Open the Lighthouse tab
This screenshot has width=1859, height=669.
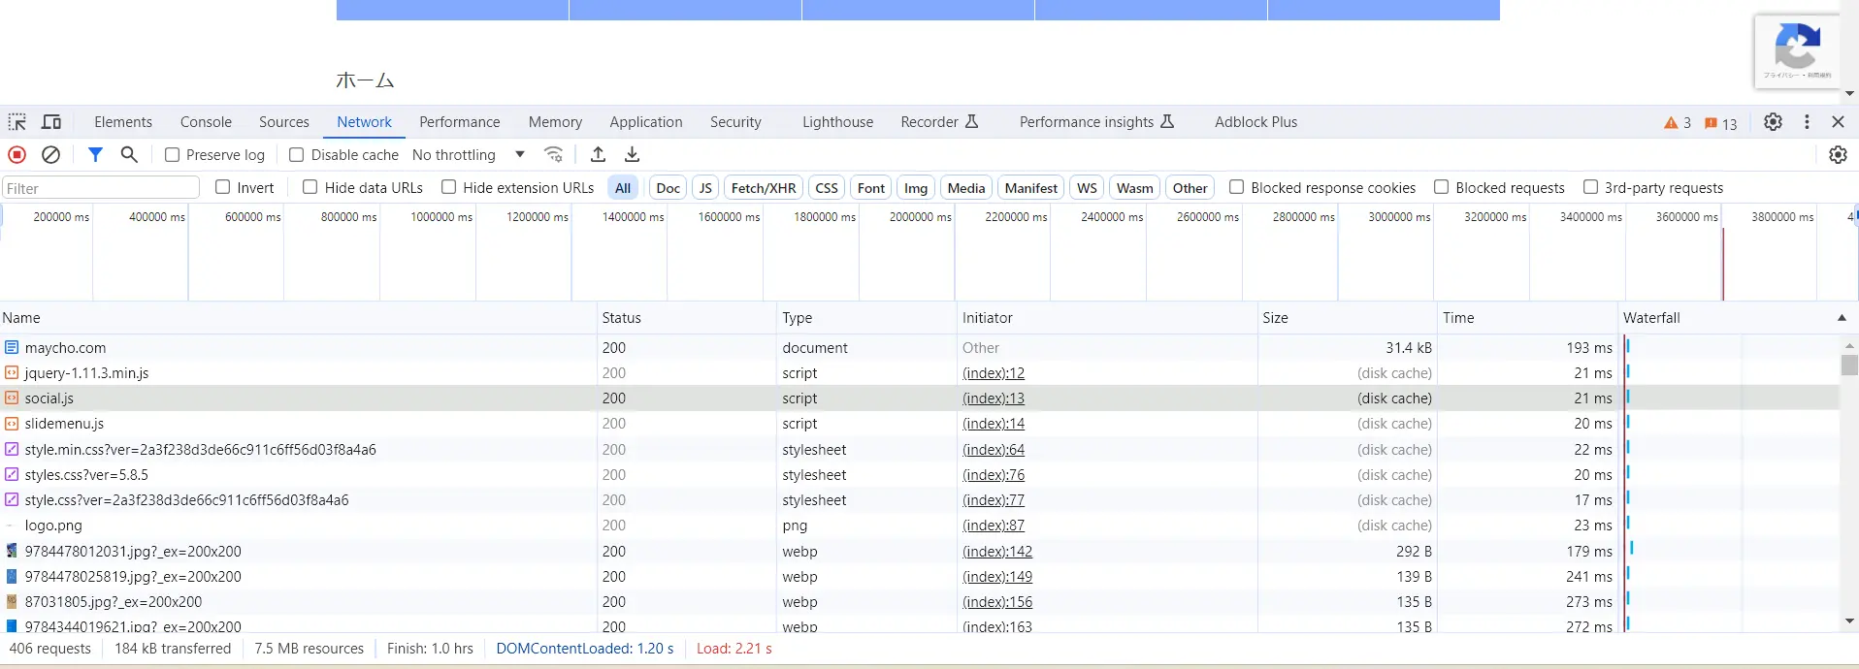(837, 122)
